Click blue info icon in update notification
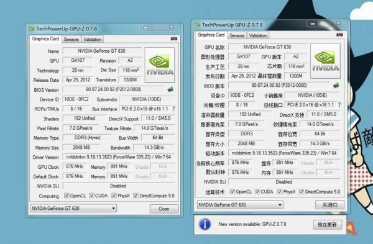The image size is (373, 244). tap(205, 224)
